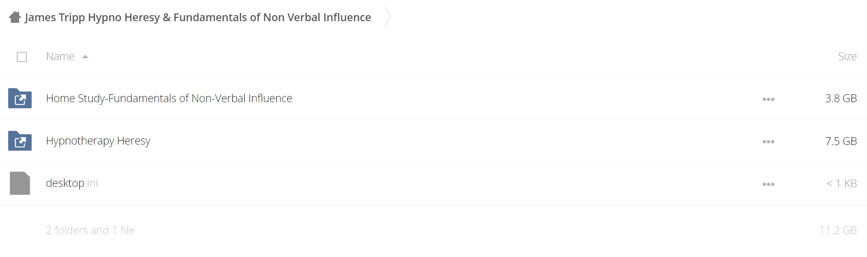
Task: Sort the file list by Name
Action: coord(60,56)
